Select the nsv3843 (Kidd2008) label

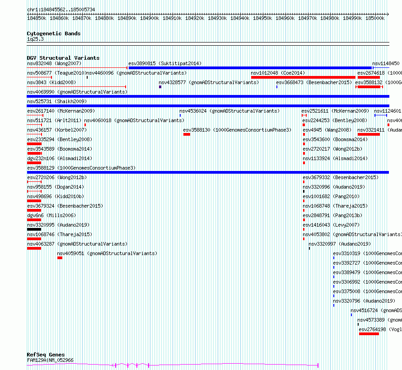pyautogui.click(x=51, y=82)
